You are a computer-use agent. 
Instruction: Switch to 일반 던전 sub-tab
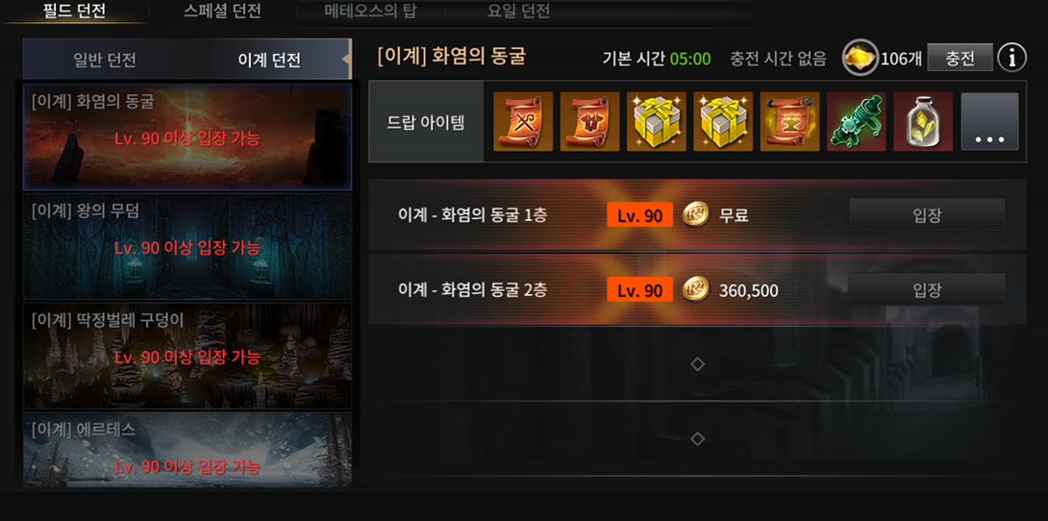[x=105, y=61]
